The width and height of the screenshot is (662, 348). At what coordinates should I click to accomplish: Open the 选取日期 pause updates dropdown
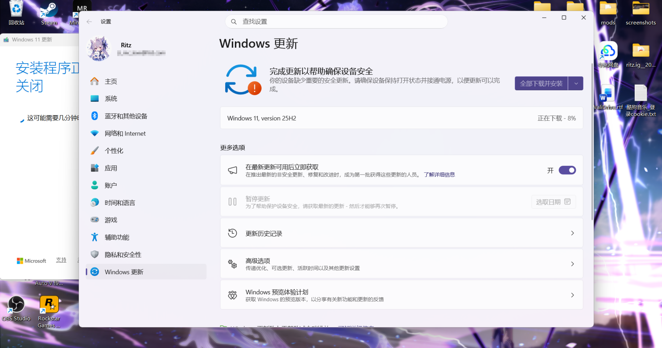554,202
